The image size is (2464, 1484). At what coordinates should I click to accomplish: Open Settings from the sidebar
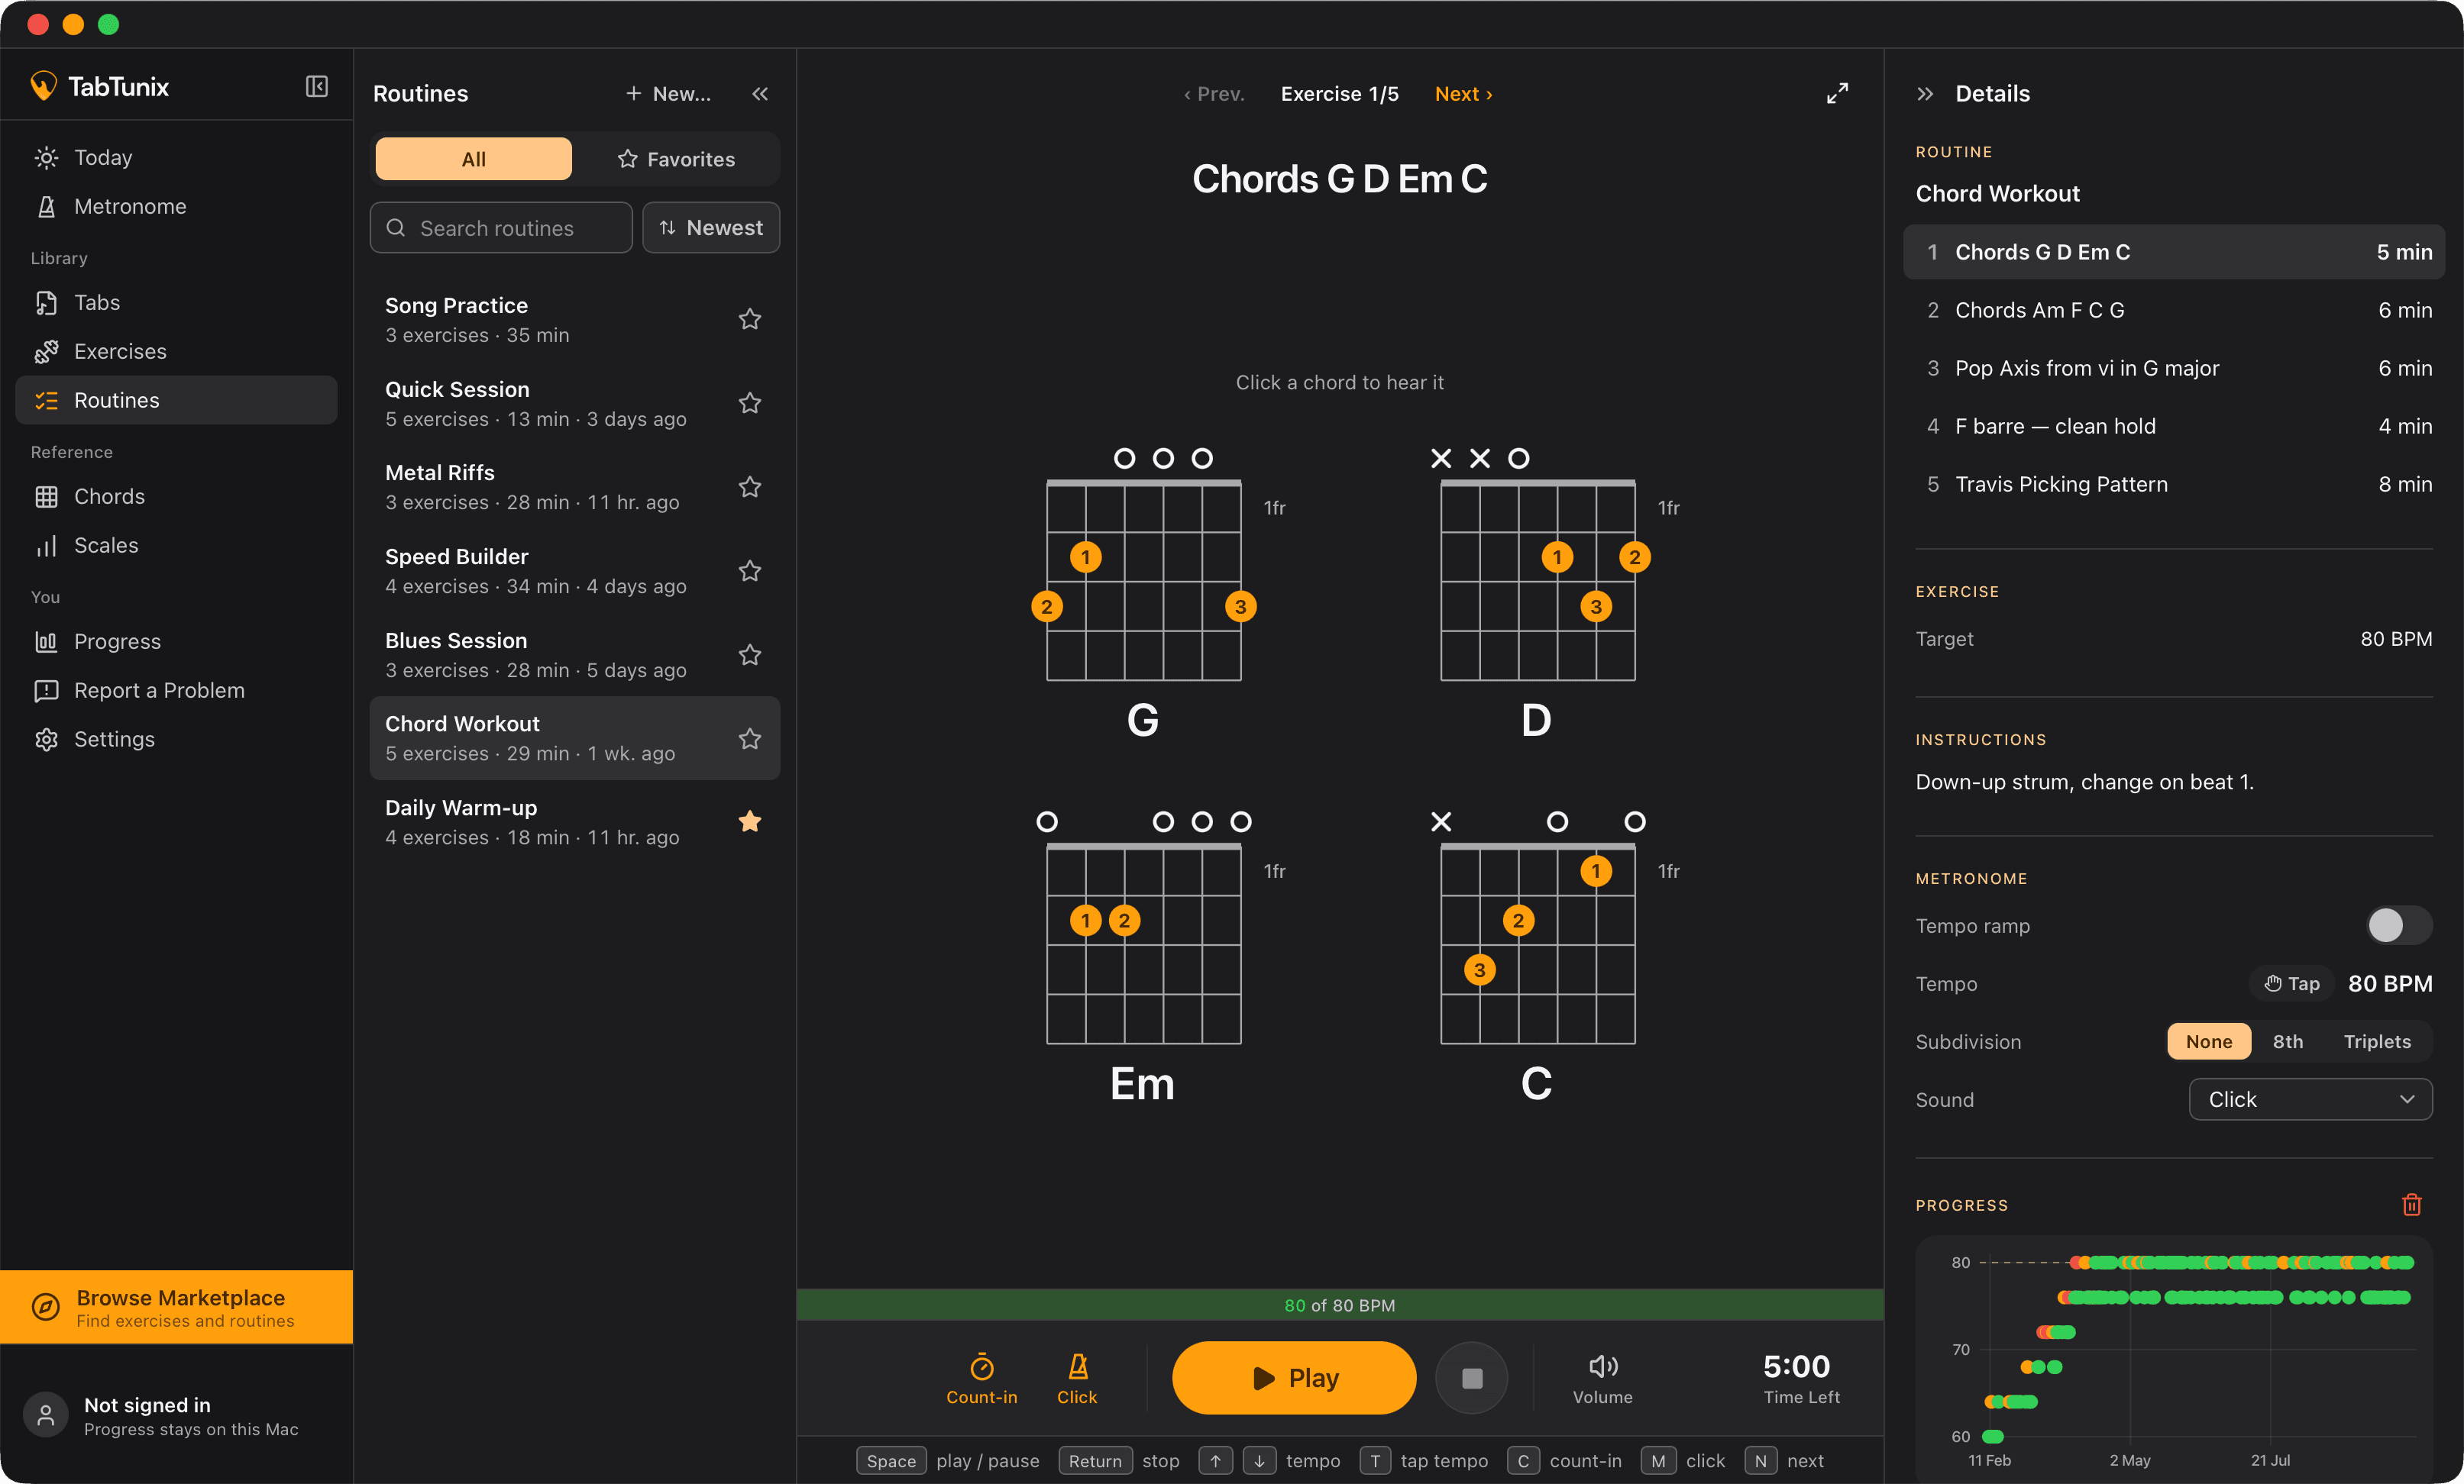point(176,740)
